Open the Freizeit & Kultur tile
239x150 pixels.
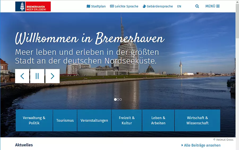tap(127, 120)
